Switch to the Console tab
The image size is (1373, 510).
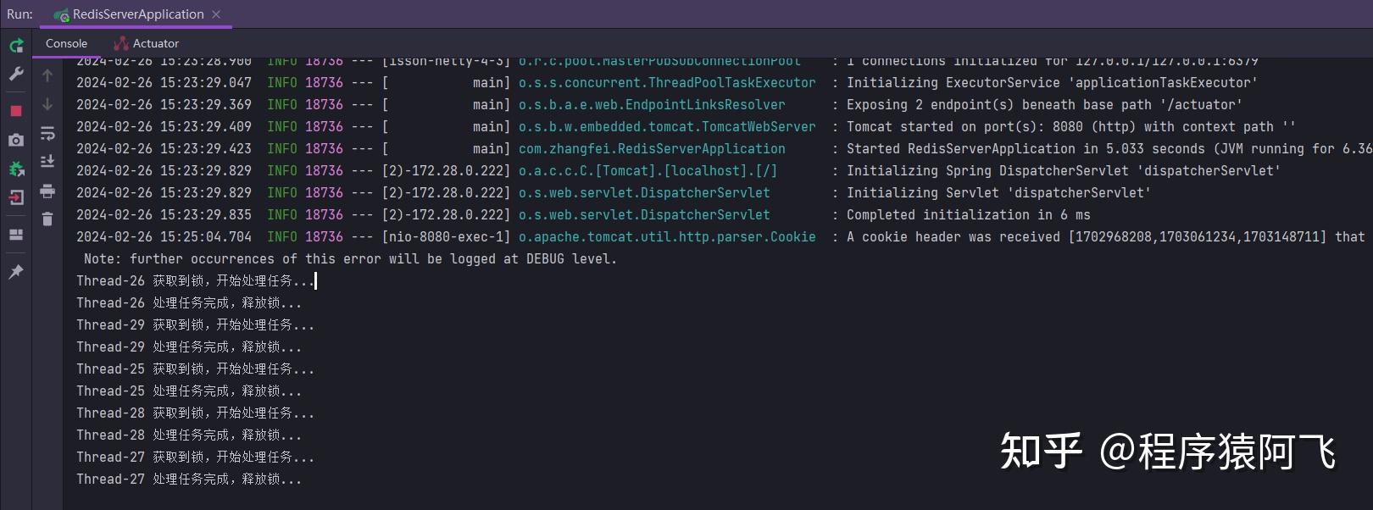coord(66,43)
